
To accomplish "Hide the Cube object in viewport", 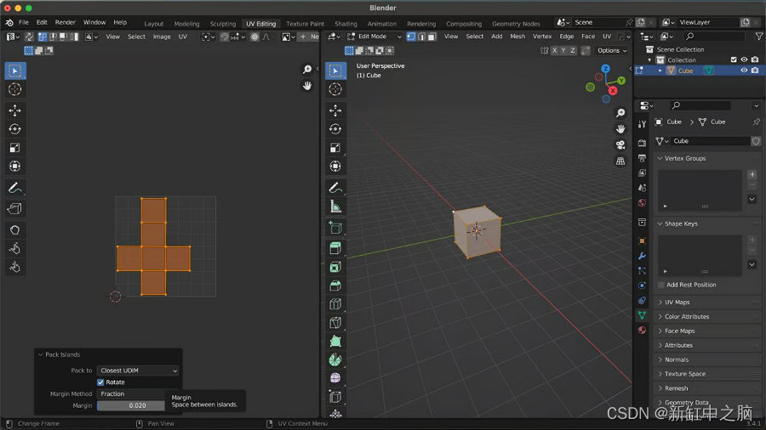I will (x=744, y=71).
